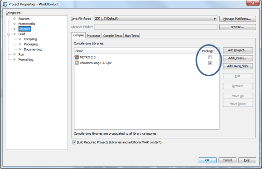Click the Project Properties window title icon
Viewport: 262px width, 169px height.
(5, 4)
